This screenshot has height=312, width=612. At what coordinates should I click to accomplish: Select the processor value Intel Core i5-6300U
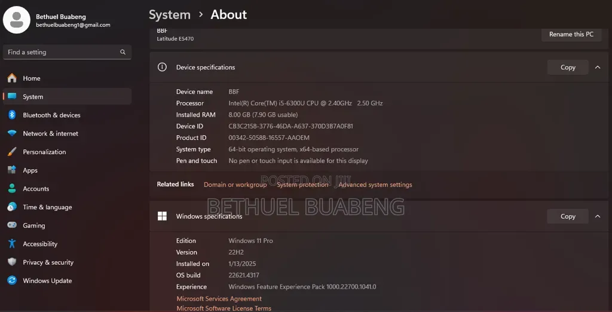tap(305, 103)
